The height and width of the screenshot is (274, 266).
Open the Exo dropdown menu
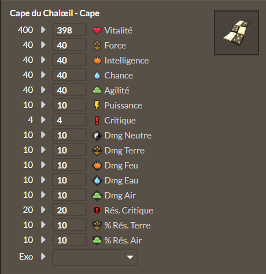tap(95, 257)
